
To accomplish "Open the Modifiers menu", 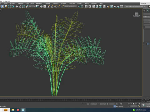I will [x=12, y=3].
